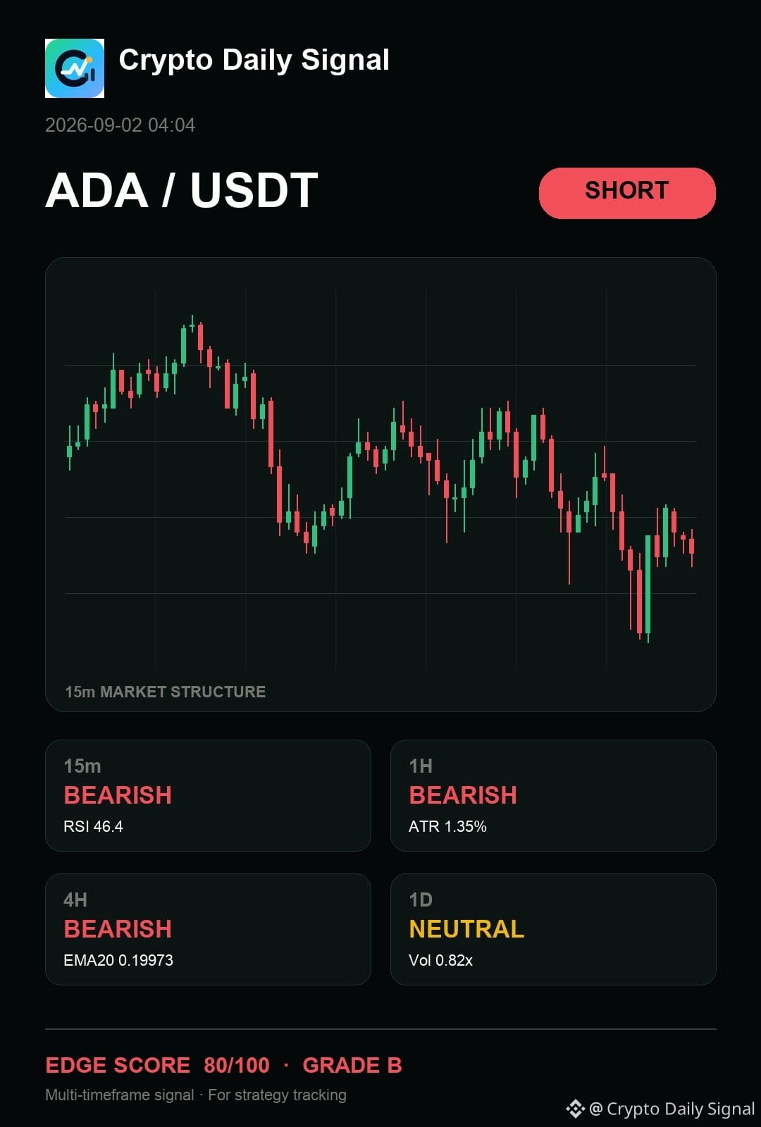Open the 1H BEARISH timeframe card
The height and width of the screenshot is (1127, 761).
coord(553,795)
